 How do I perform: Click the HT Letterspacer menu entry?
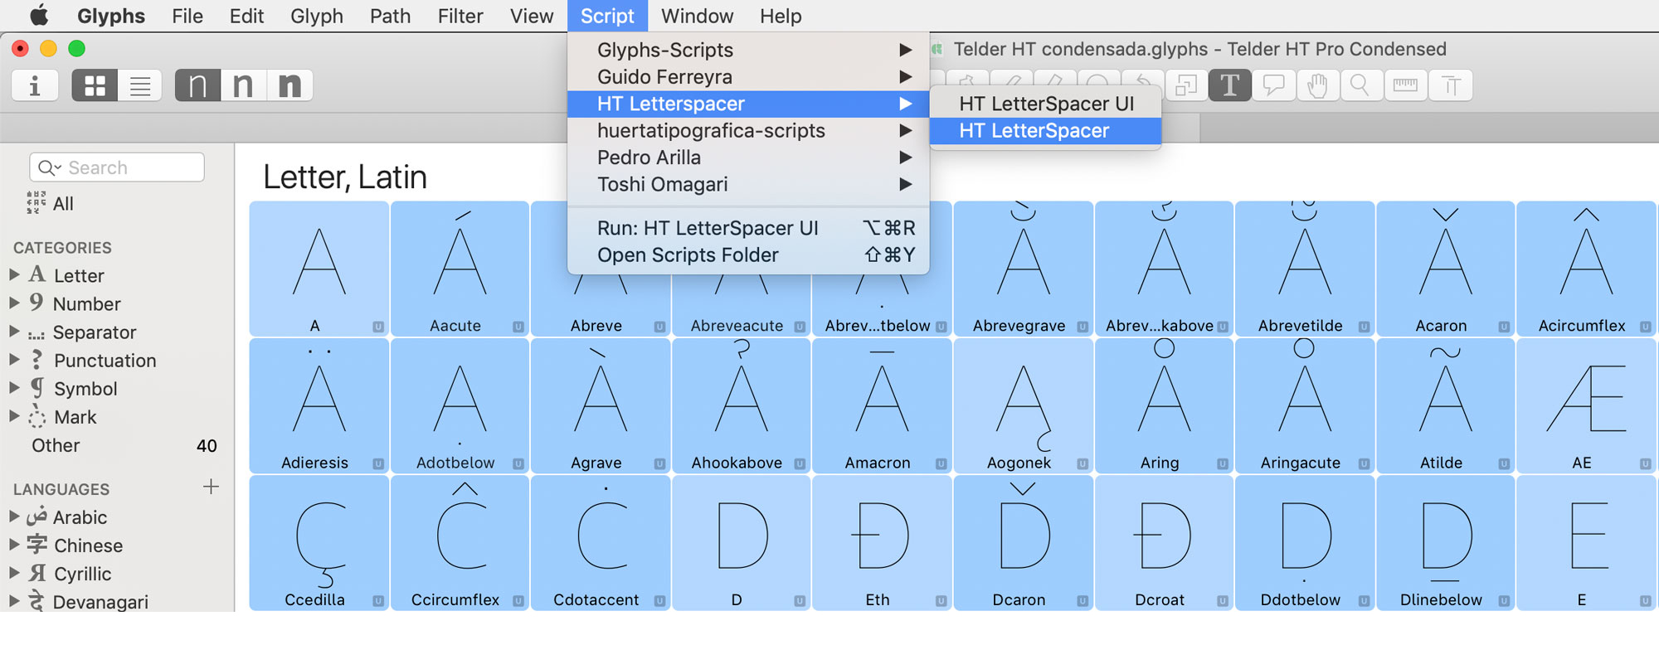click(748, 104)
